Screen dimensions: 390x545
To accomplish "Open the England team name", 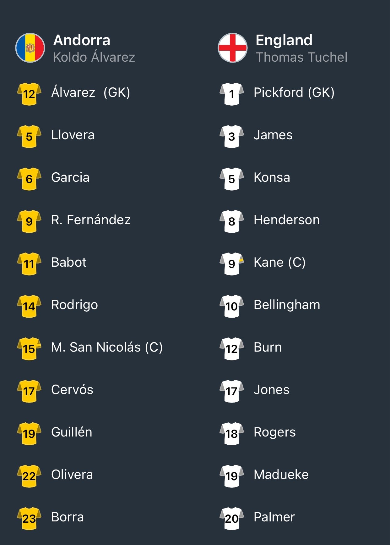I will coord(284,40).
